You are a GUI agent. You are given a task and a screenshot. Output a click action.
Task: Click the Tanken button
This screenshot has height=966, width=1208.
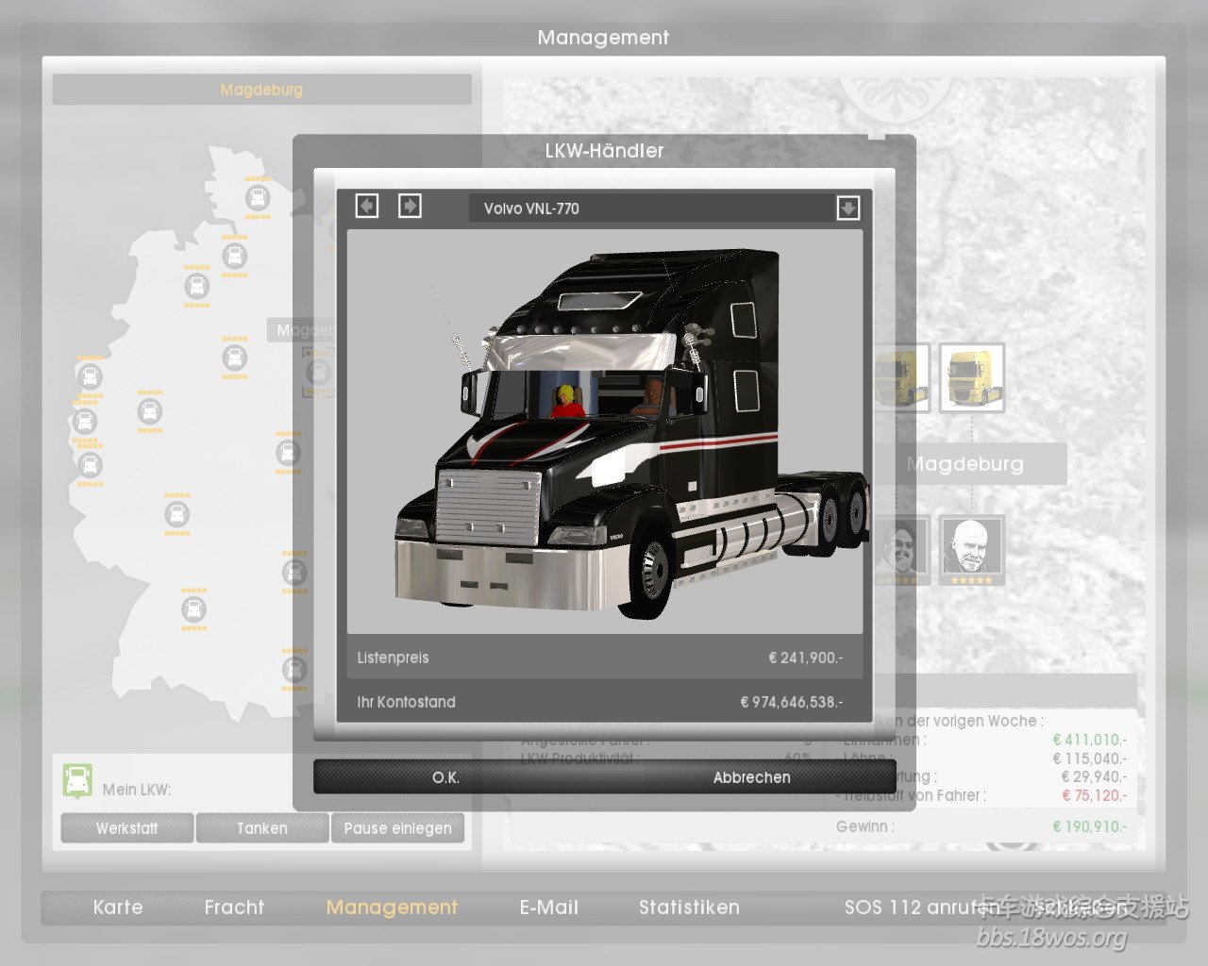(262, 828)
